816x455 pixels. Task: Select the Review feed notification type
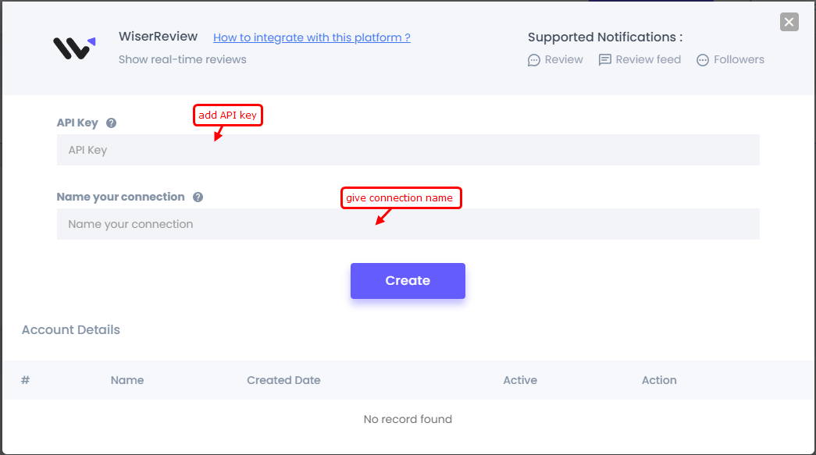point(640,59)
